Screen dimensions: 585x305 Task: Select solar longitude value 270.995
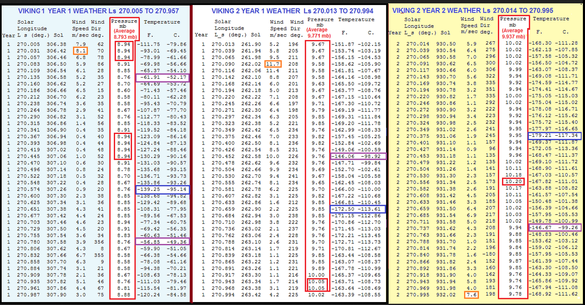[x=416, y=295]
